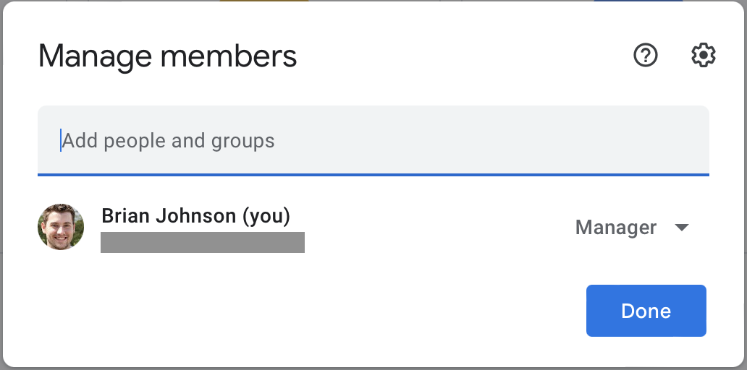Expand the Manager role dropdown
747x370 pixels.
pos(632,228)
